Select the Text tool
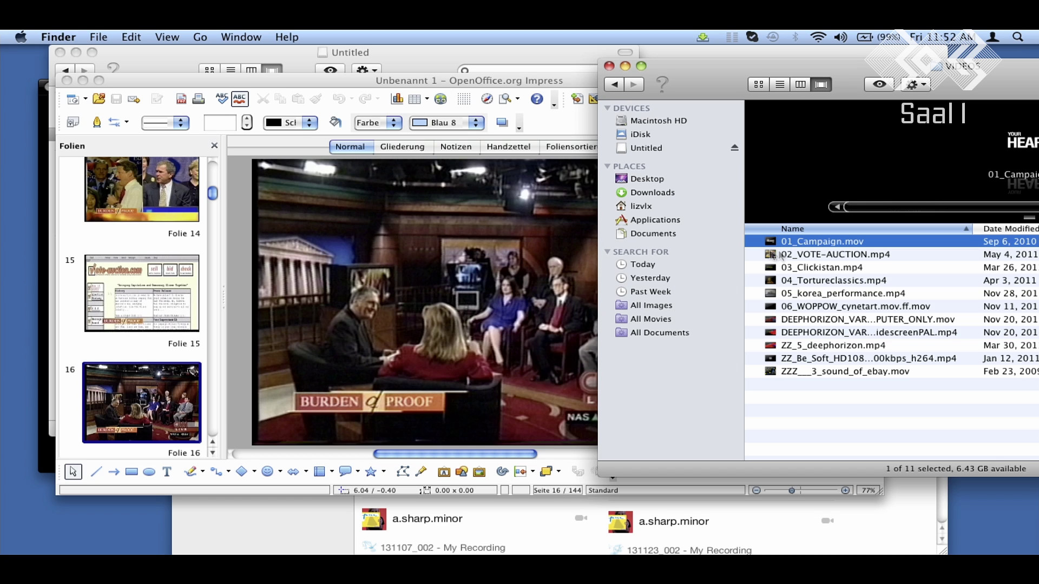Screen dimensions: 1039x584 coord(167,472)
